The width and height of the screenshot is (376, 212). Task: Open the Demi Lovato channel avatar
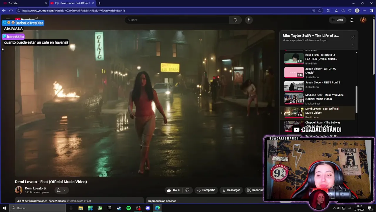pos(19,190)
